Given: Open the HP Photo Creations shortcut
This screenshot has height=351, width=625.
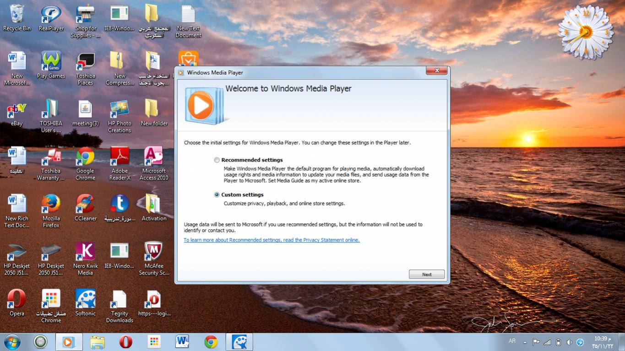Looking at the screenshot, I should click(x=120, y=116).
